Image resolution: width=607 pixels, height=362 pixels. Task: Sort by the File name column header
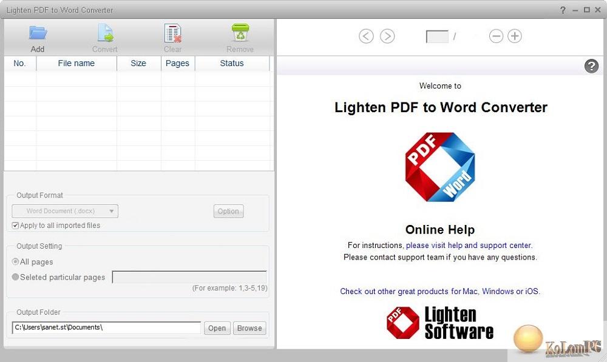76,64
